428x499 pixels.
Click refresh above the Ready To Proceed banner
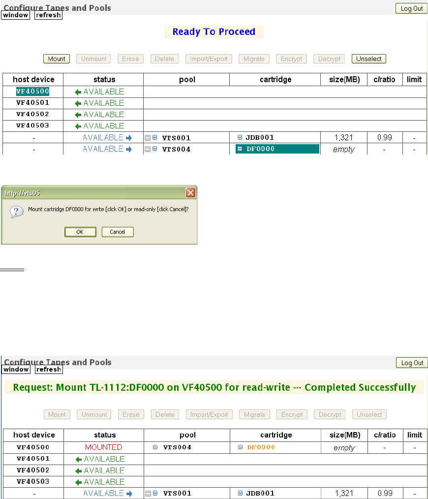48,15
